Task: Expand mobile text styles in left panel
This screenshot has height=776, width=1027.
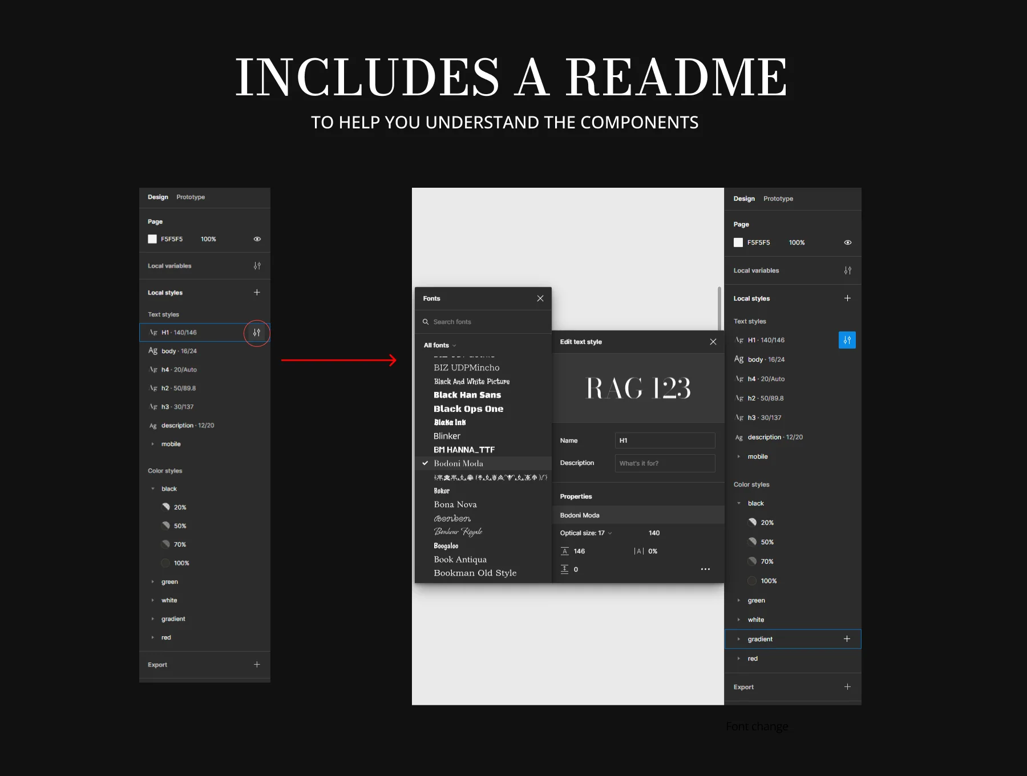Action: coord(153,444)
